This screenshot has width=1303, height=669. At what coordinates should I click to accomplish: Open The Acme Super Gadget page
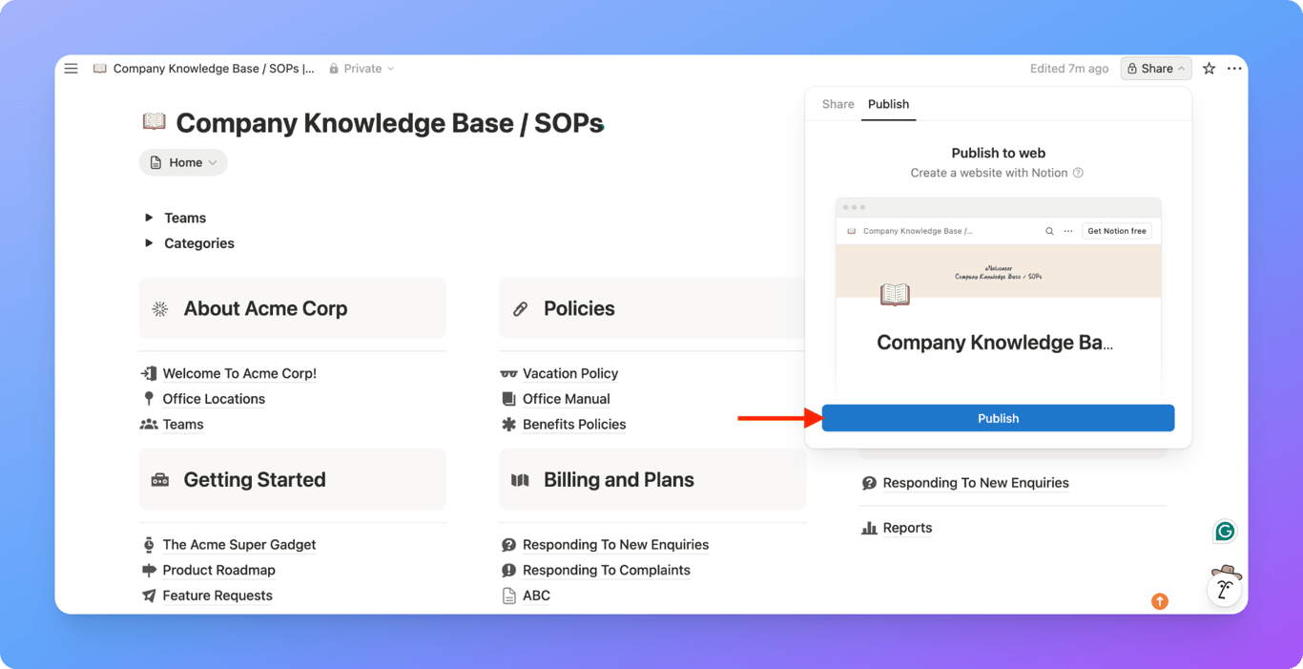point(239,545)
